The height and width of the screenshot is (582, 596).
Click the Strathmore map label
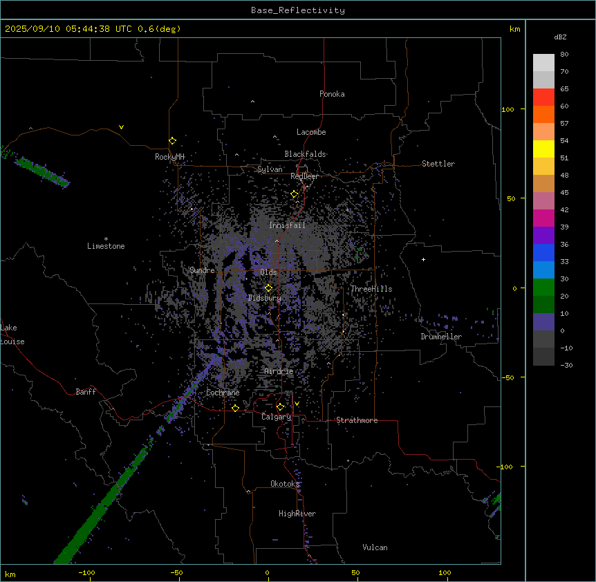click(357, 420)
